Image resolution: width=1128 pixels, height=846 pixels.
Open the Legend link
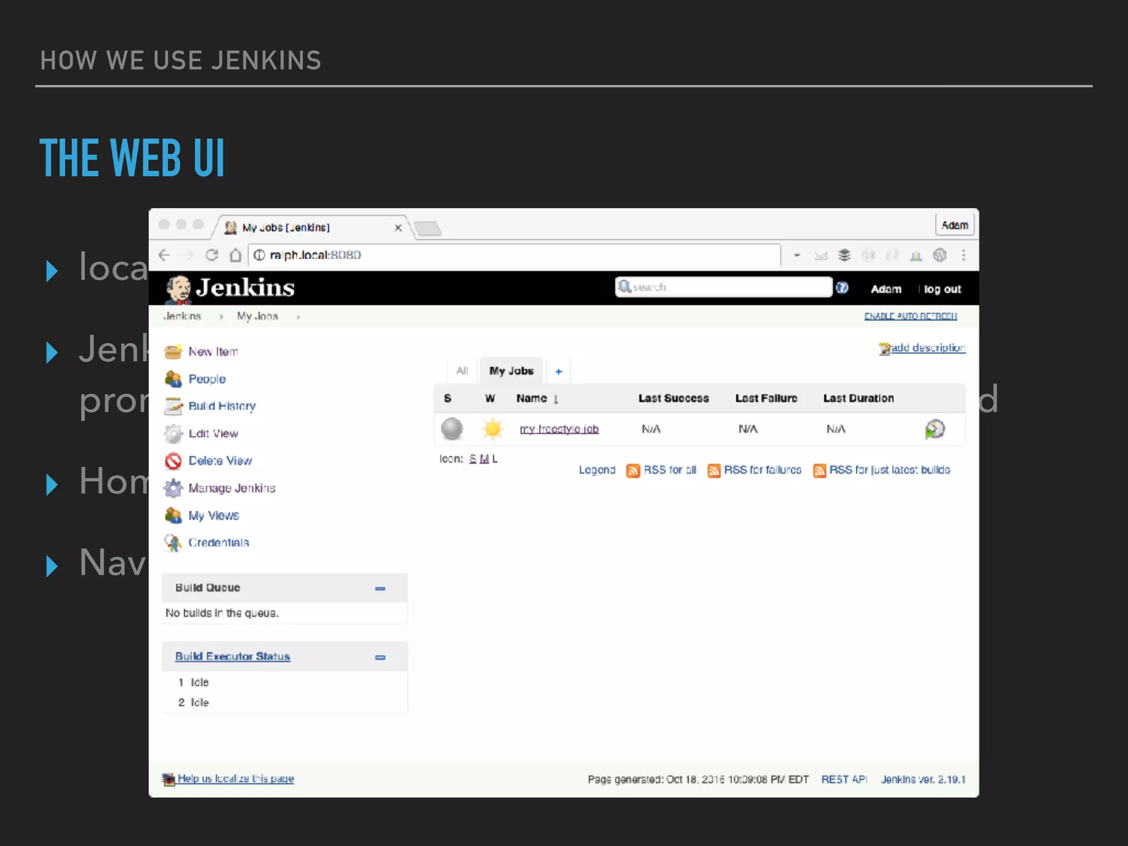click(597, 470)
